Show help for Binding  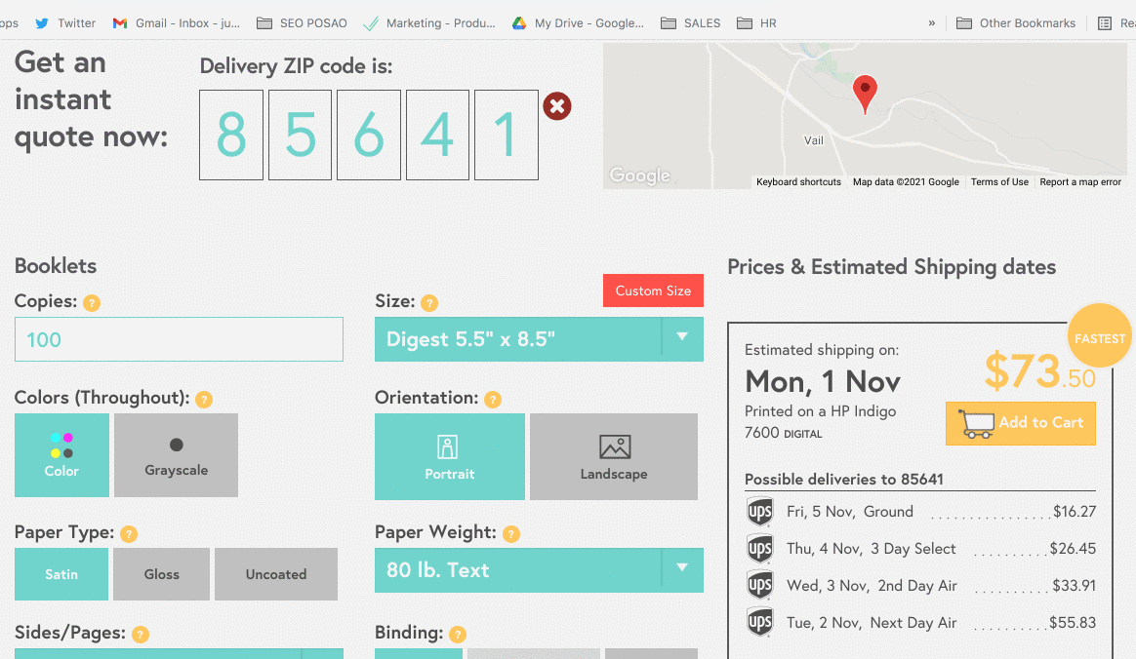click(458, 635)
